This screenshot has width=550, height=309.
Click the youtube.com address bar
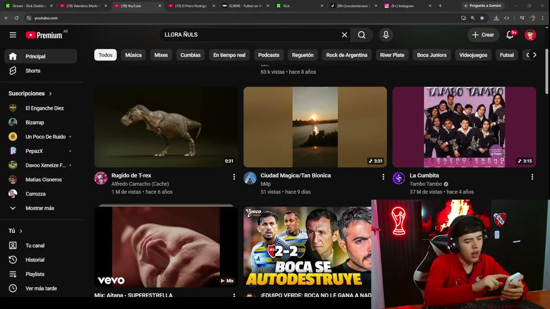click(241, 18)
